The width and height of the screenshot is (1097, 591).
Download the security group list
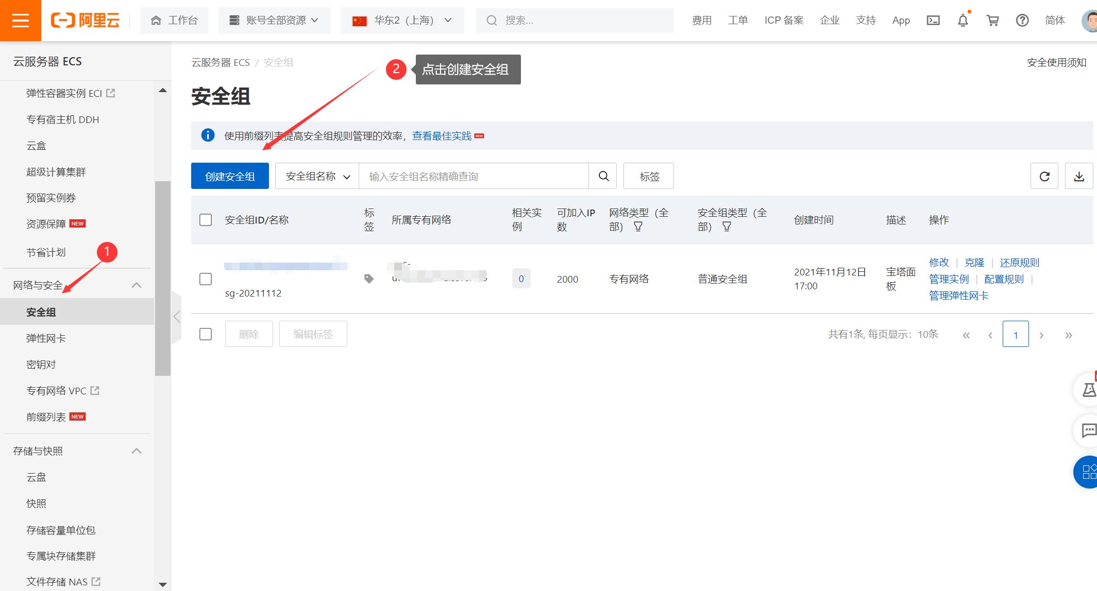tap(1078, 176)
